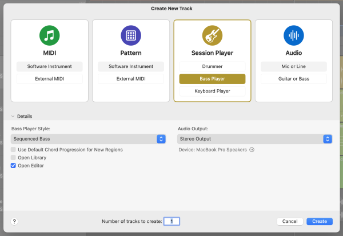Open the Audio Output dropdown

pyautogui.click(x=254, y=139)
